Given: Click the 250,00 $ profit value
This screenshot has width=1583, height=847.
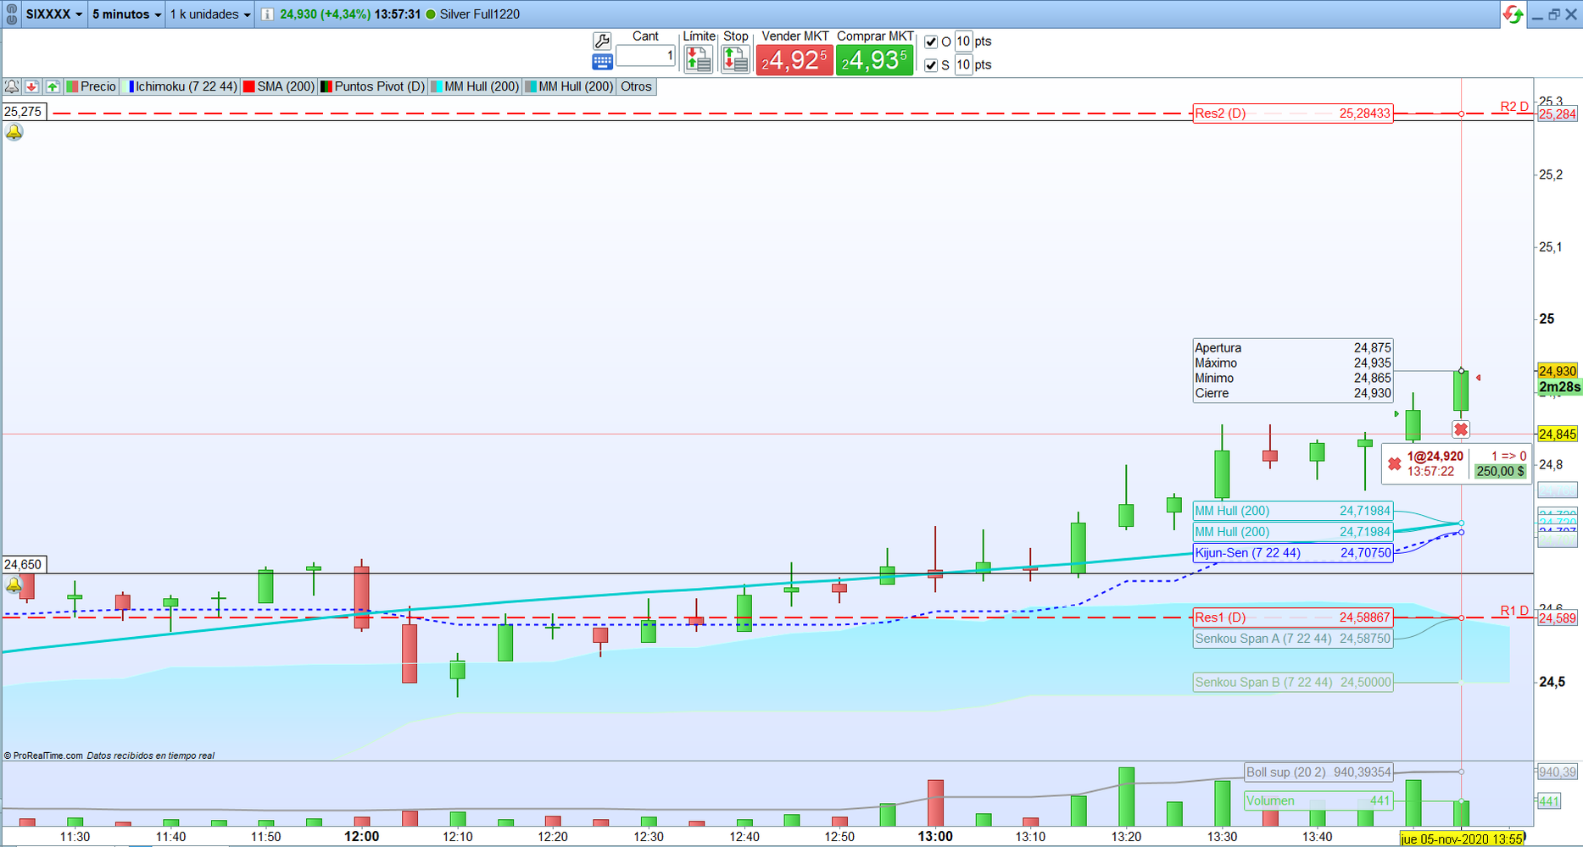Looking at the screenshot, I should tap(1500, 472).
